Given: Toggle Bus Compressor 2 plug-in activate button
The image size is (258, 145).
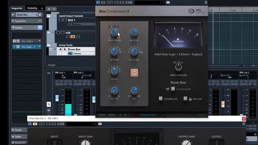Looking at the screenshot, I should coord(98,2).
